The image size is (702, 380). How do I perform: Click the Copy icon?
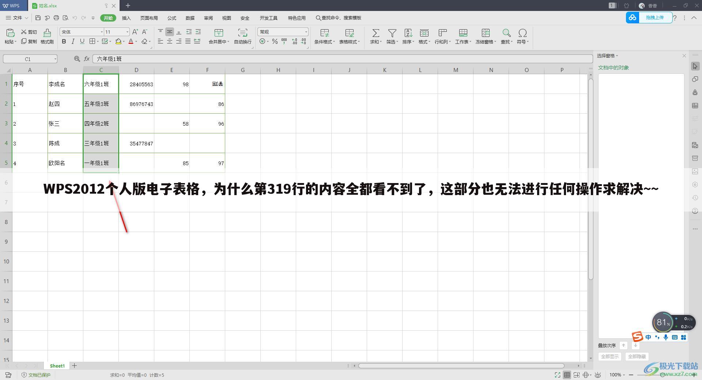click(24, 41)
